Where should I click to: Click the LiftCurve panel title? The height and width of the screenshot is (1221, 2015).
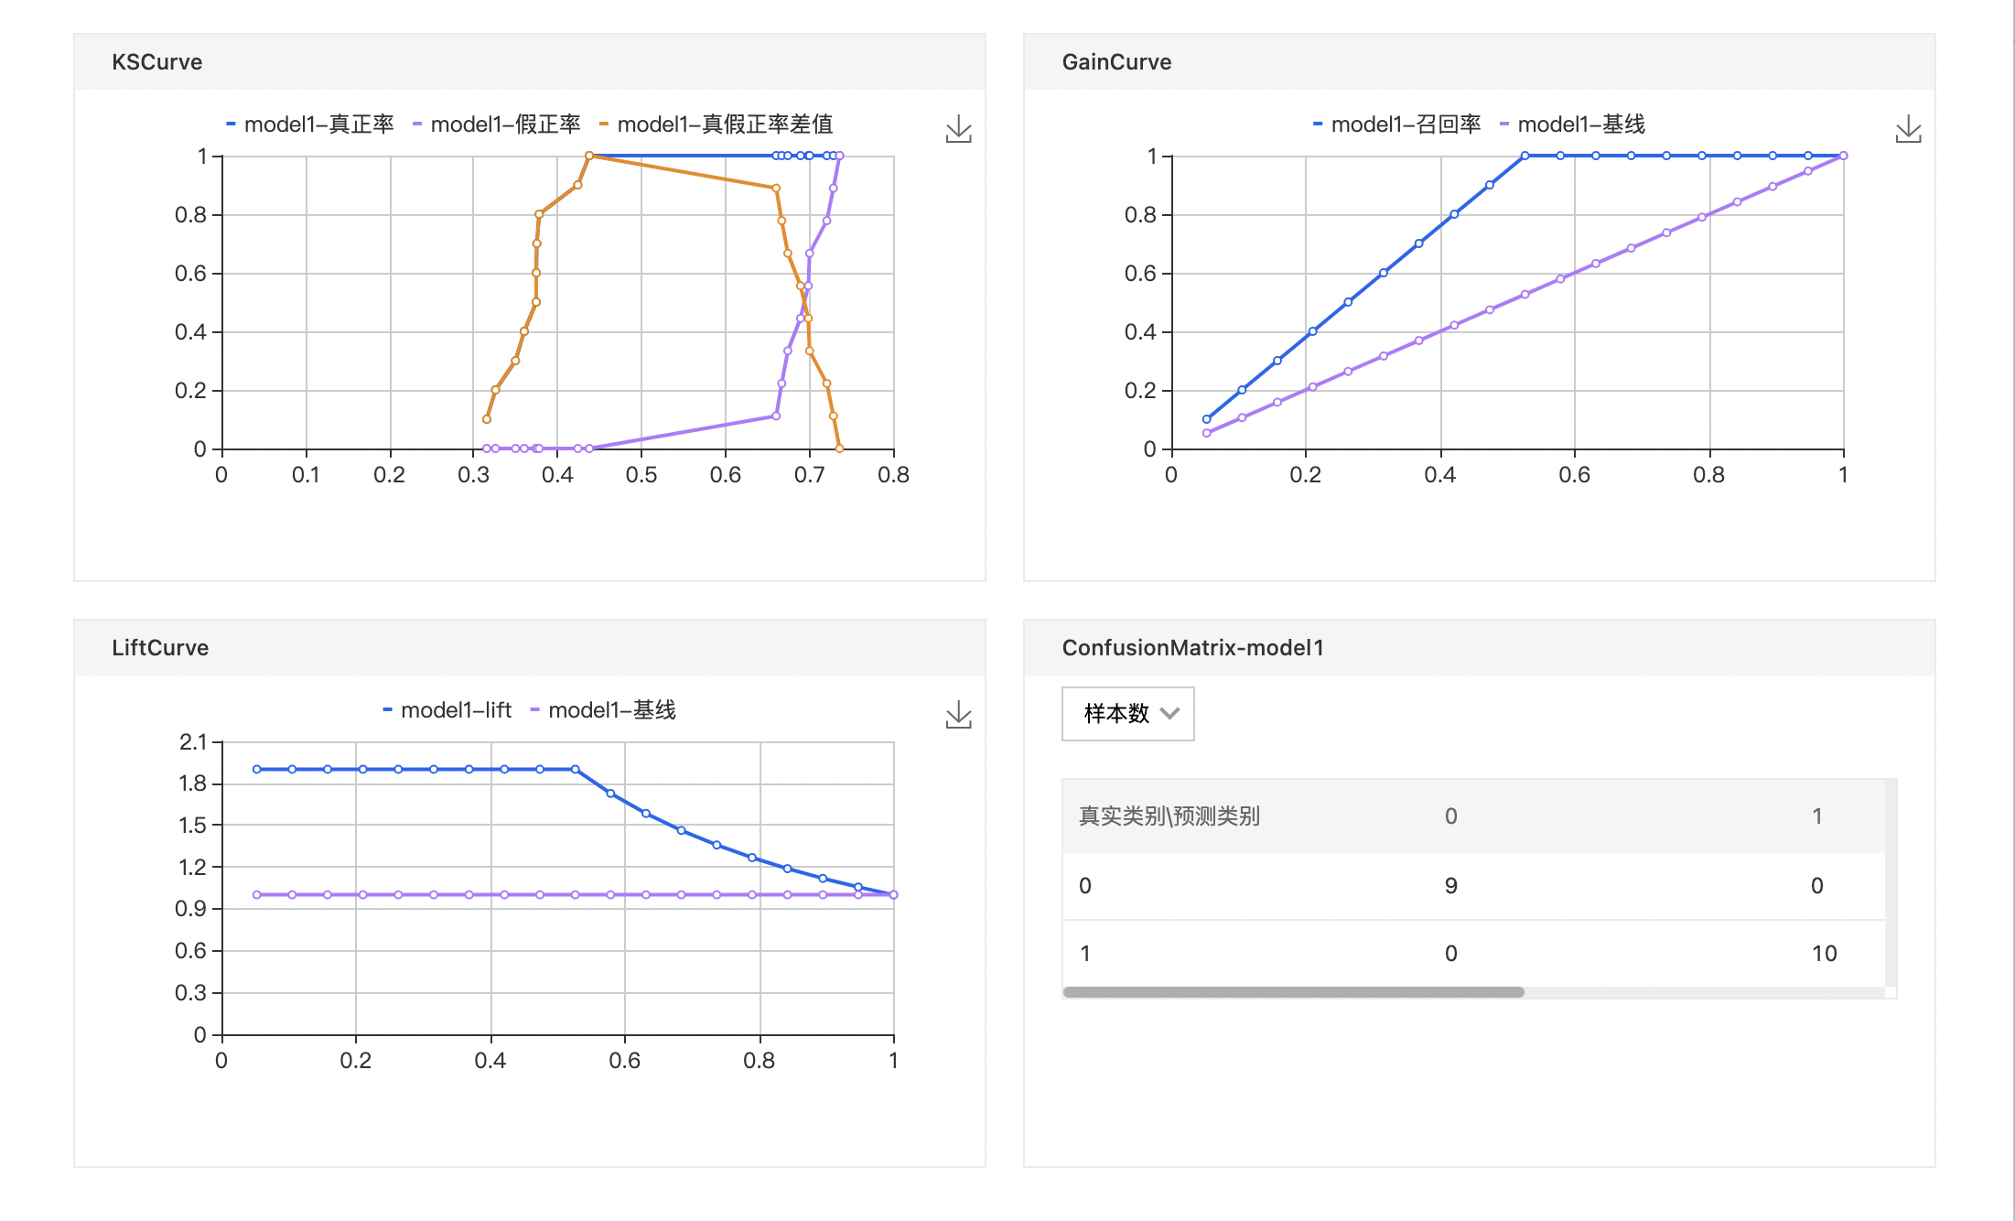(160, 648)
